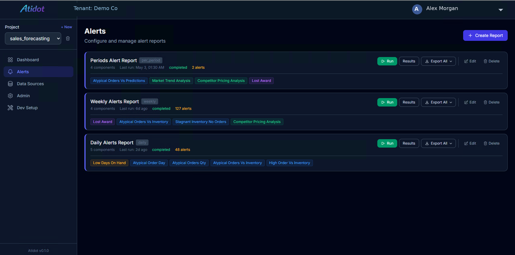Click the 48 alerts count
Screen dimensions: 515x255
coord(182,150)
